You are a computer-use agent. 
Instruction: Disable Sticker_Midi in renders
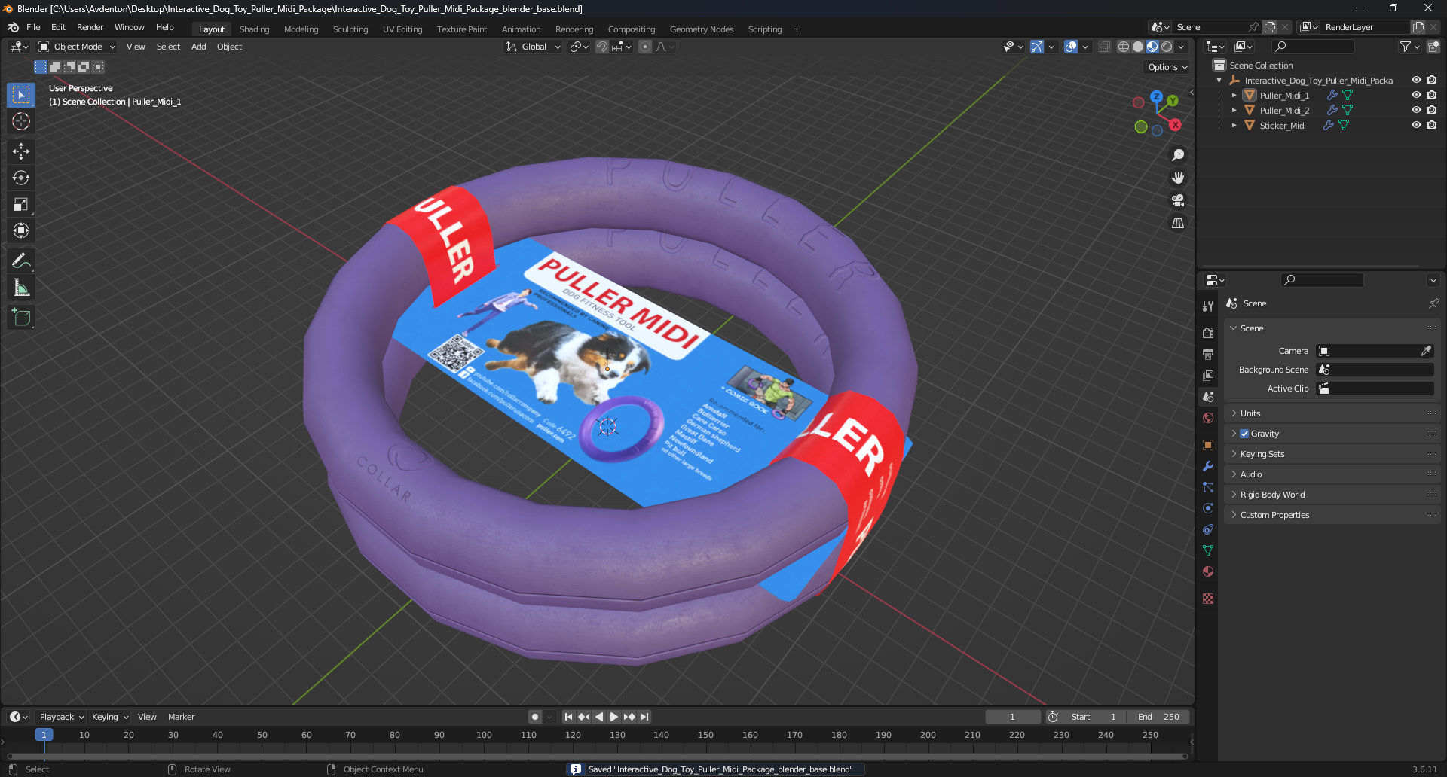coord(1431,125)
